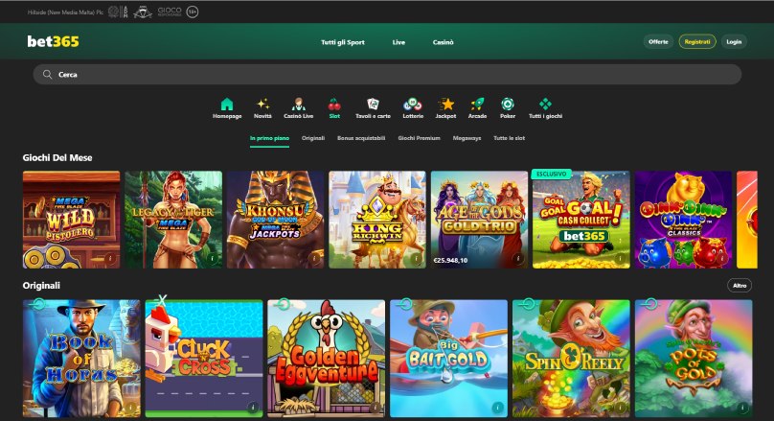Launch Age of the Gods Gold Trio
This screenshot has height=421, width=774.
[479, 220]
